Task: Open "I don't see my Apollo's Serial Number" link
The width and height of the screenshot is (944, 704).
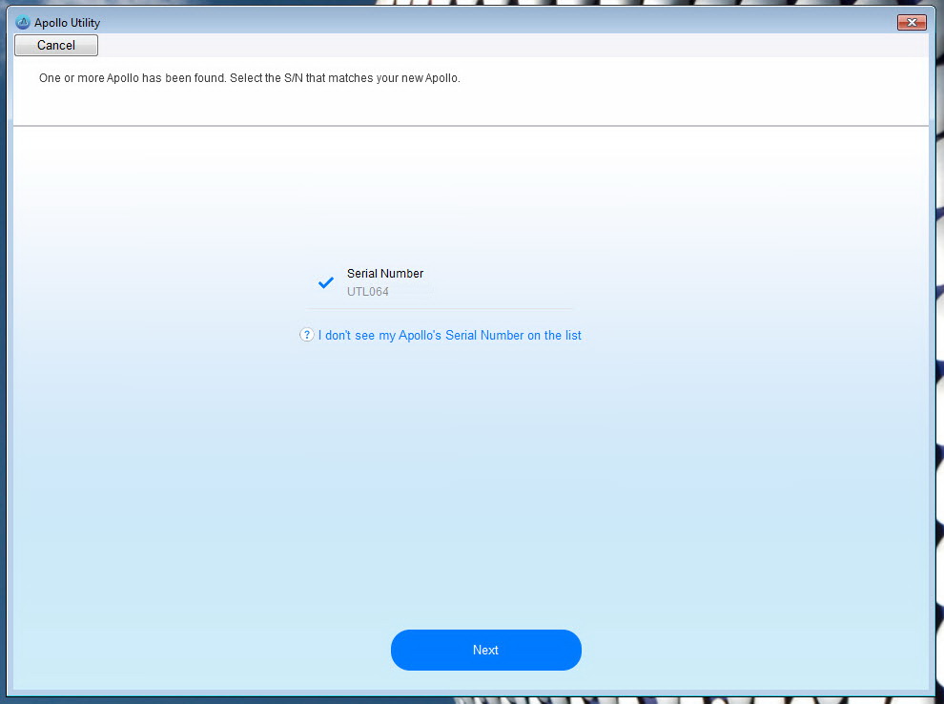Action: 450,335
